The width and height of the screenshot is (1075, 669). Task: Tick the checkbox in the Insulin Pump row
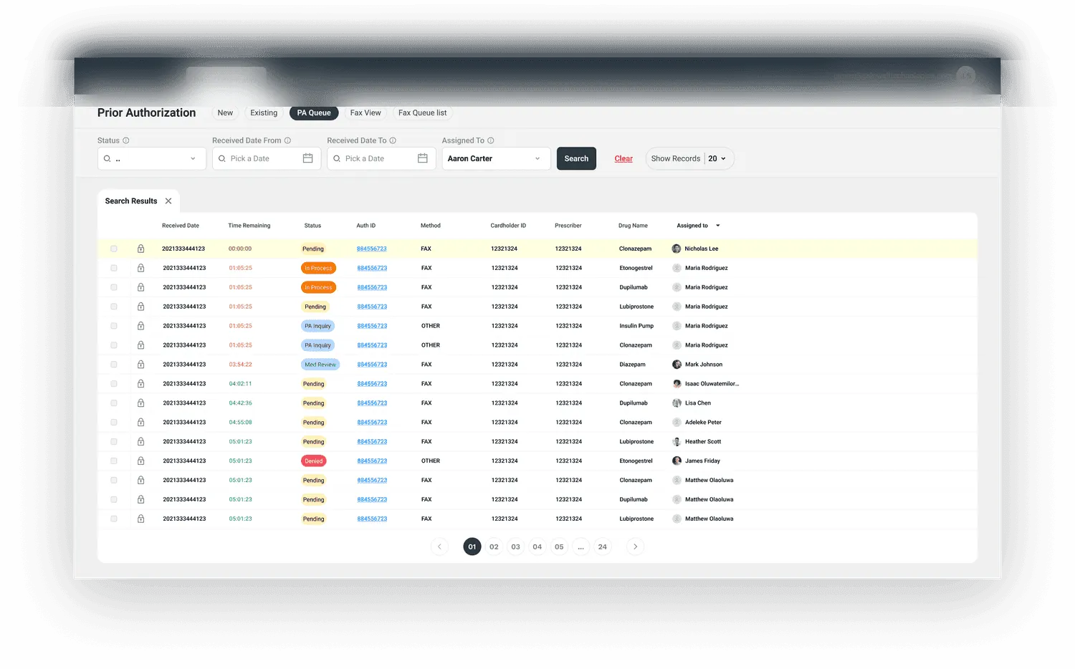pos(114,326)
